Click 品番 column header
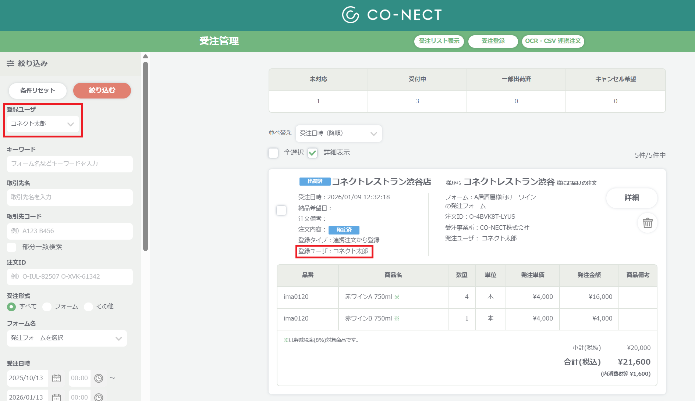Screen dimensions: 695x401 (x=308, y=275)
